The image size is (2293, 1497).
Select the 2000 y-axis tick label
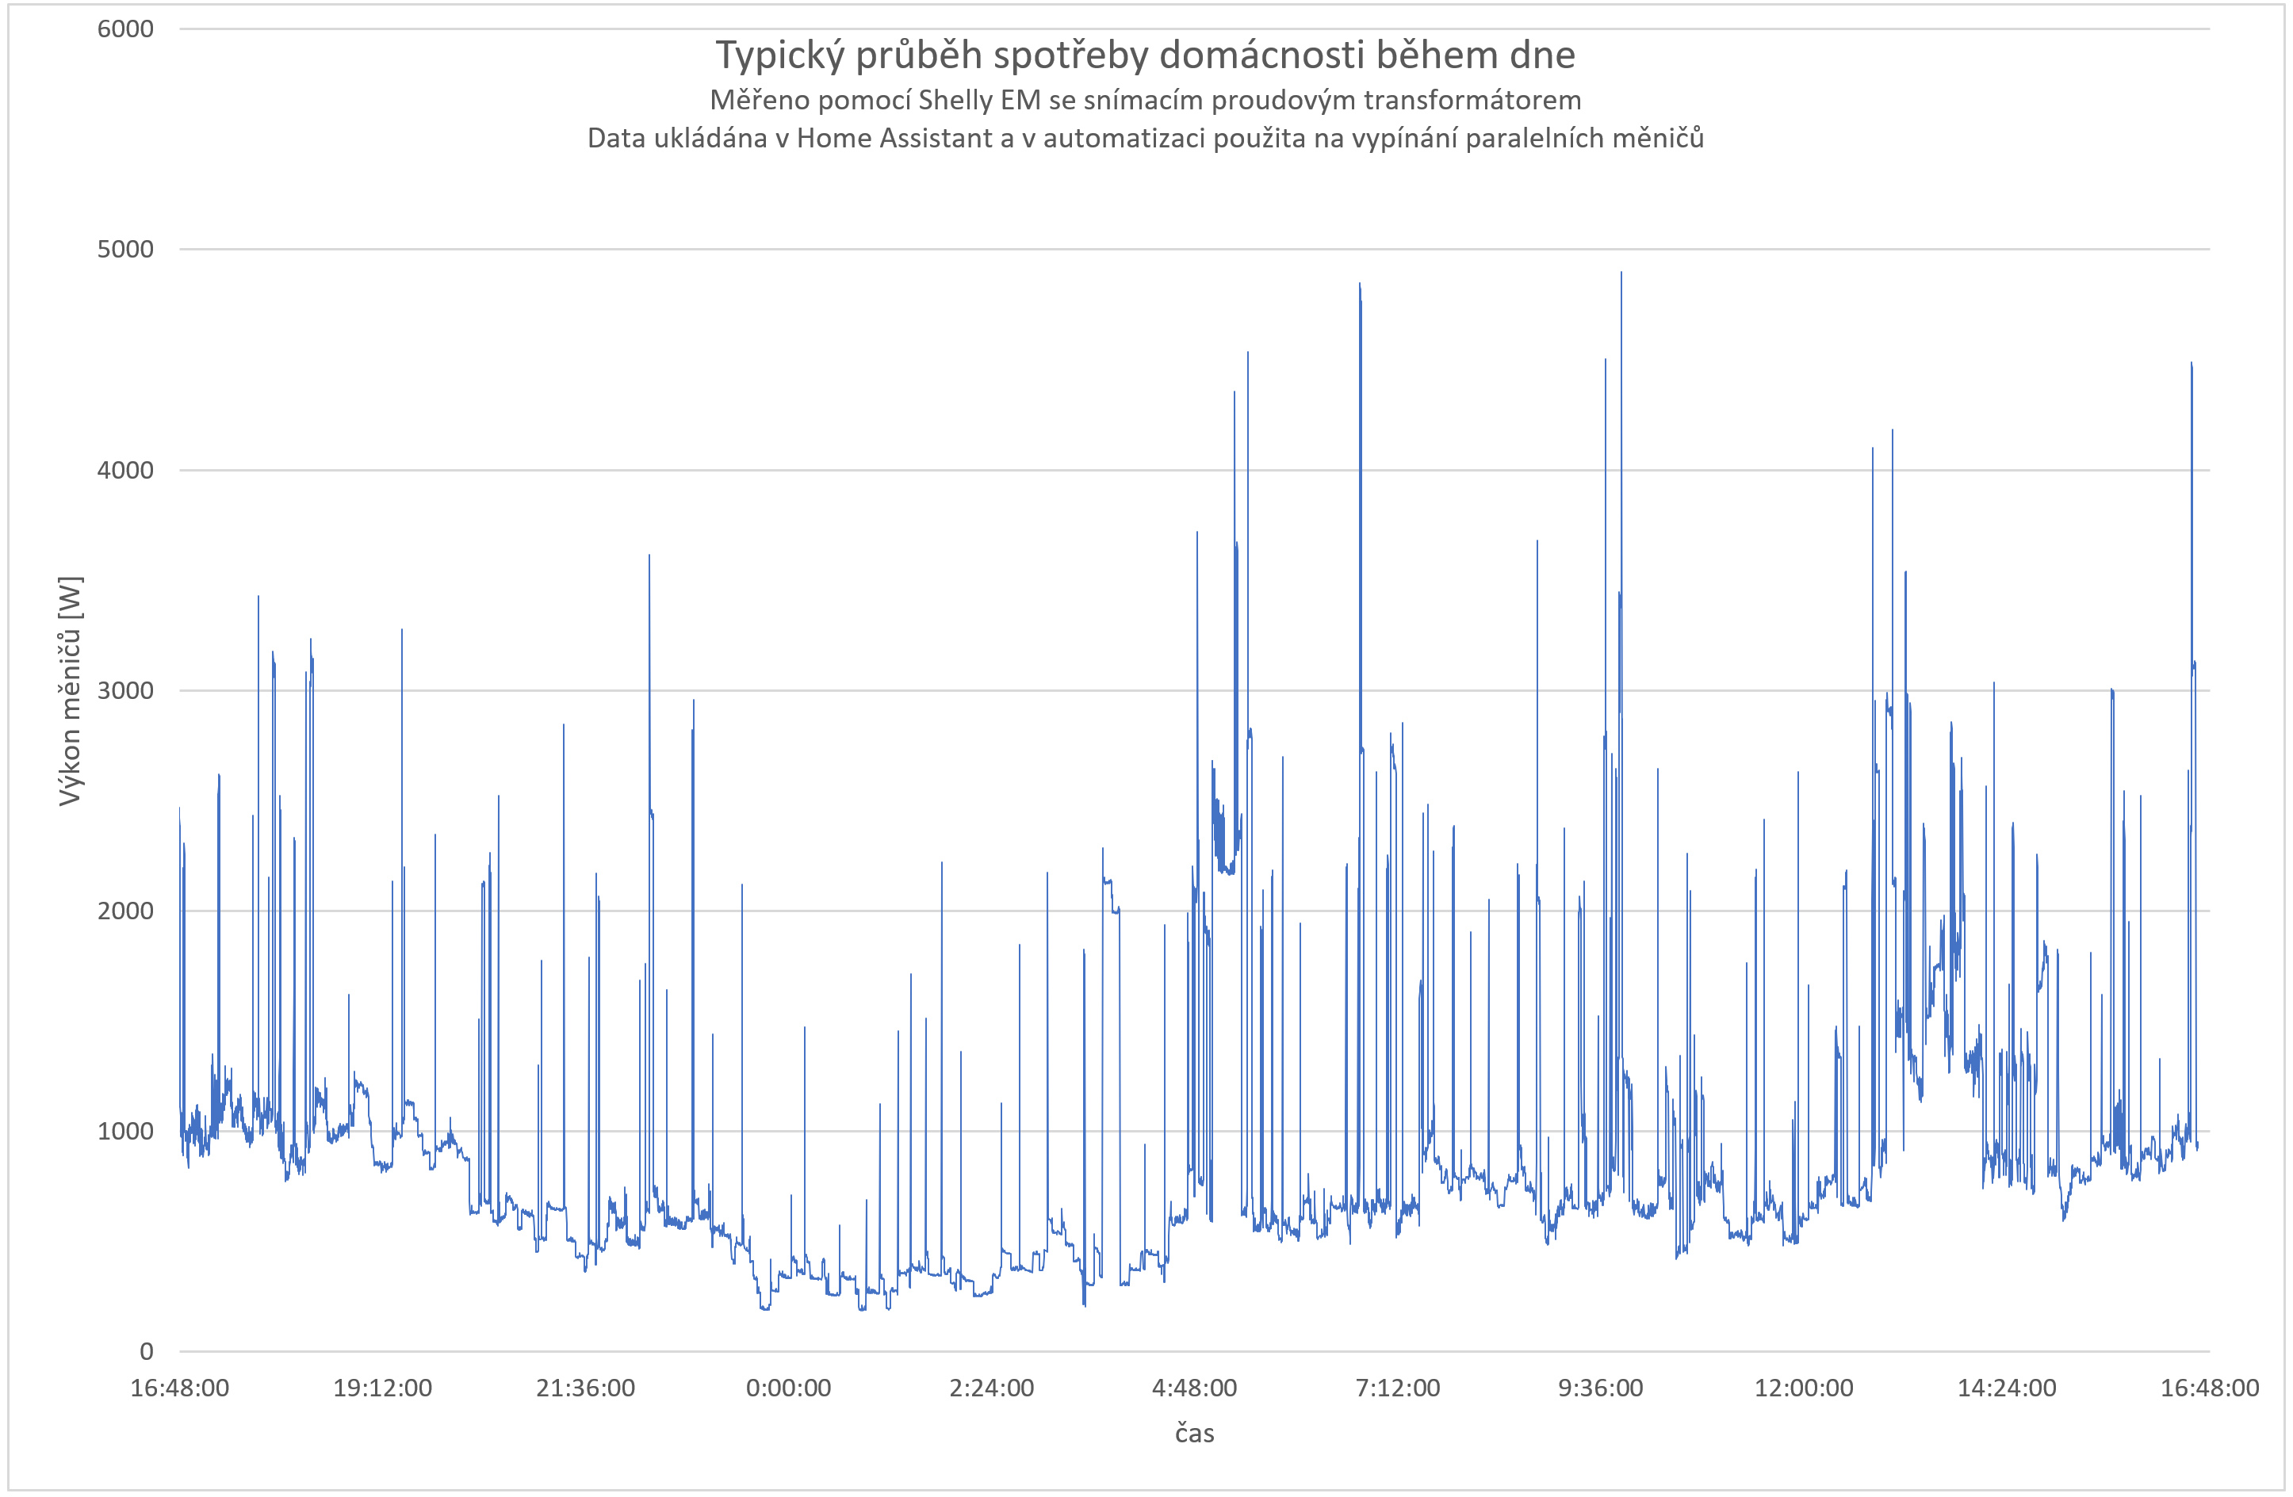[125, 911]
